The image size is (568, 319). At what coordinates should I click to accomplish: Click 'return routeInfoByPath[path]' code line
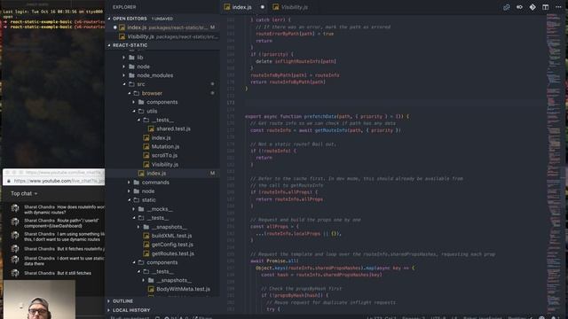click(x=288, y=82)
